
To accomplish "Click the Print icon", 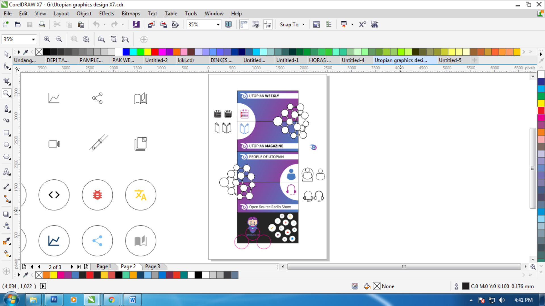I will 41,24.
